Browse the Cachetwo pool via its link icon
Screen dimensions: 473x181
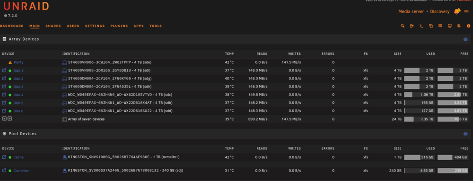[x=4, y=171]
